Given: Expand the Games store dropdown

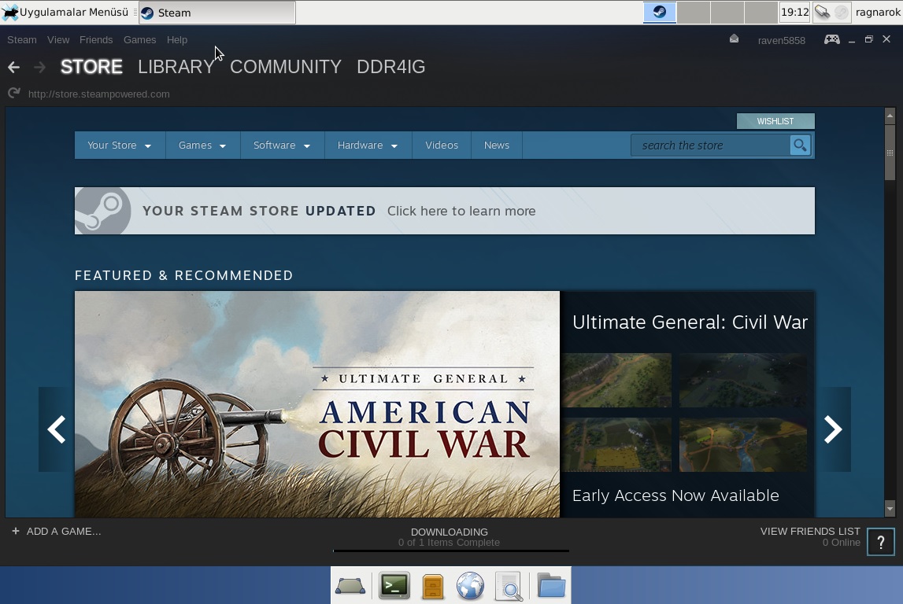Looking at the screenshot, I should (202, 145).
